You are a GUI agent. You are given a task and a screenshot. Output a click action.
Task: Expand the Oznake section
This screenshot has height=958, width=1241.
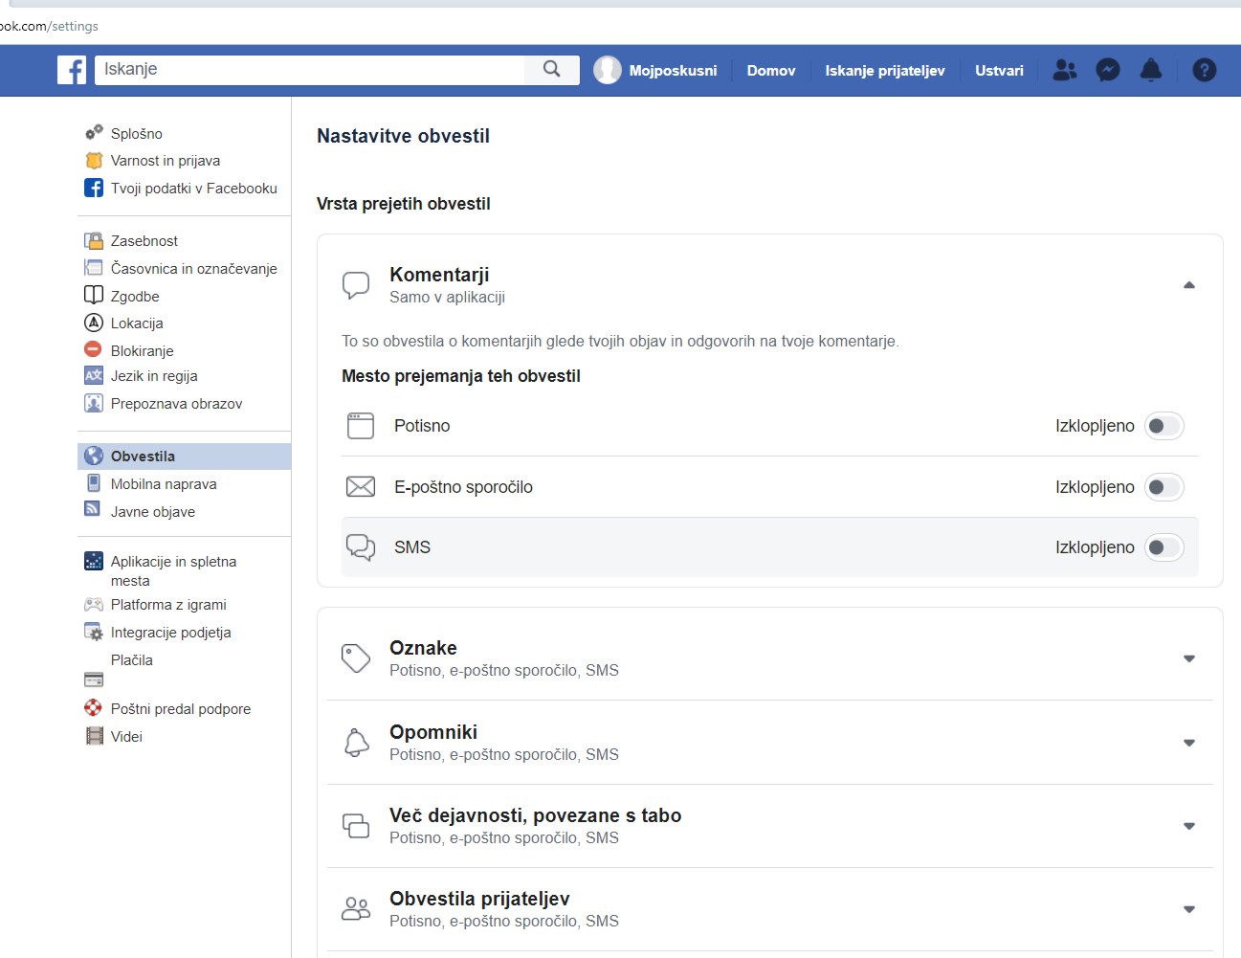tap(1188, 658)
